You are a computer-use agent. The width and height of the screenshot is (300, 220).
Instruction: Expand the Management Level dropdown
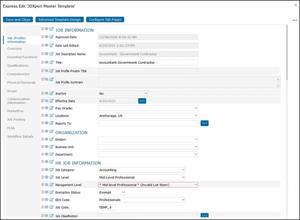pos(148,184)
